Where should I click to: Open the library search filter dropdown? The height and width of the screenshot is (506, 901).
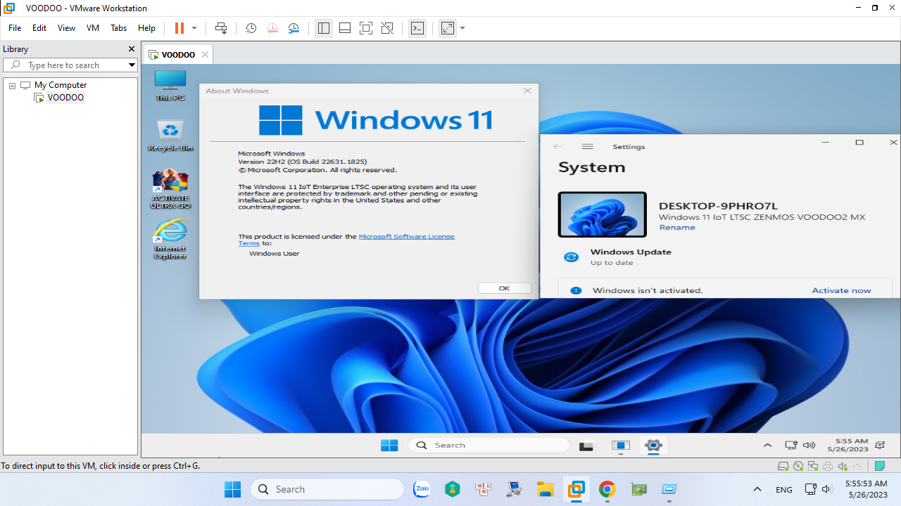tap(132, 65)
